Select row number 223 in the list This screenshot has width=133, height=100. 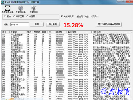point(3,35)
